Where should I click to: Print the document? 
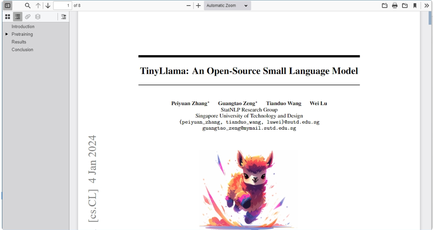tap(395, 6)
